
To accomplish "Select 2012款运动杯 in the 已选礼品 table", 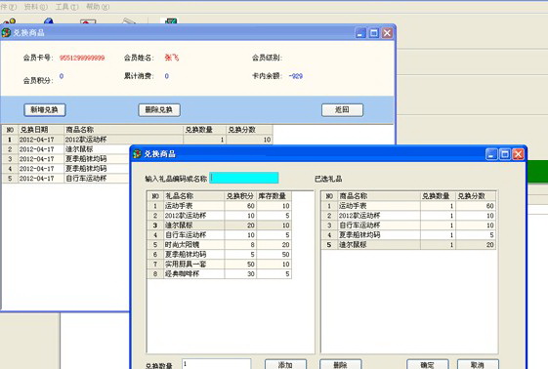I will pyautogui.click(x=408, y=216).
